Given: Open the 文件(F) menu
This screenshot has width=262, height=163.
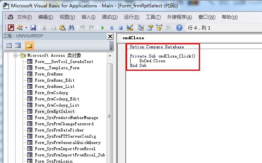Looking at the screenshot, I should (25, 17).
